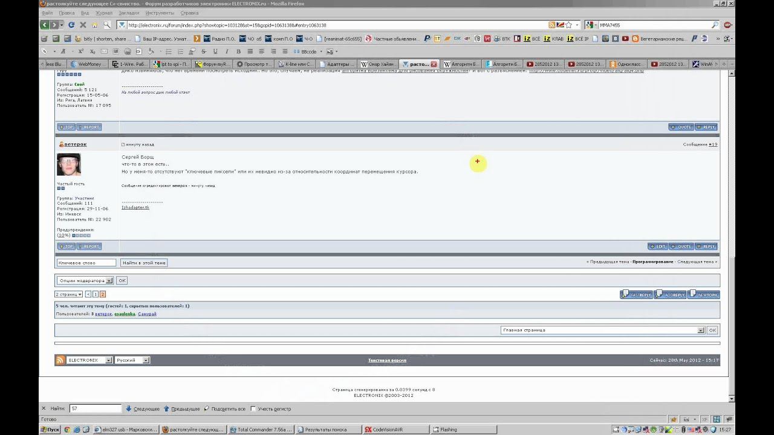
Task: Toggle the 'Учесть регистр' checkbox
Action: click(x=253, y=408)
